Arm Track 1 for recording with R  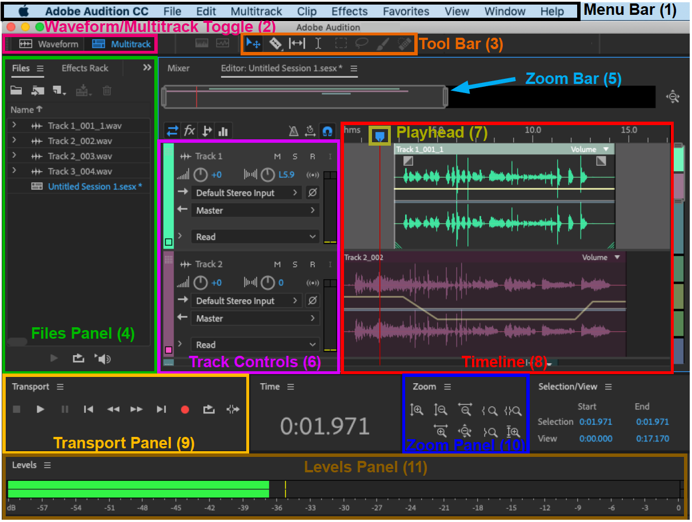coord(313,156)
